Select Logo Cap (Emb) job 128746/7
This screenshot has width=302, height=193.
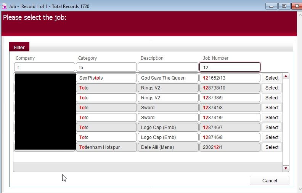(271, 128)
